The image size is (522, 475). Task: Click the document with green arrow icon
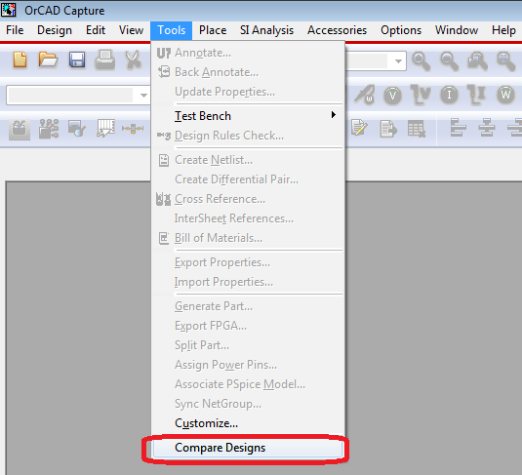(388, 129)
